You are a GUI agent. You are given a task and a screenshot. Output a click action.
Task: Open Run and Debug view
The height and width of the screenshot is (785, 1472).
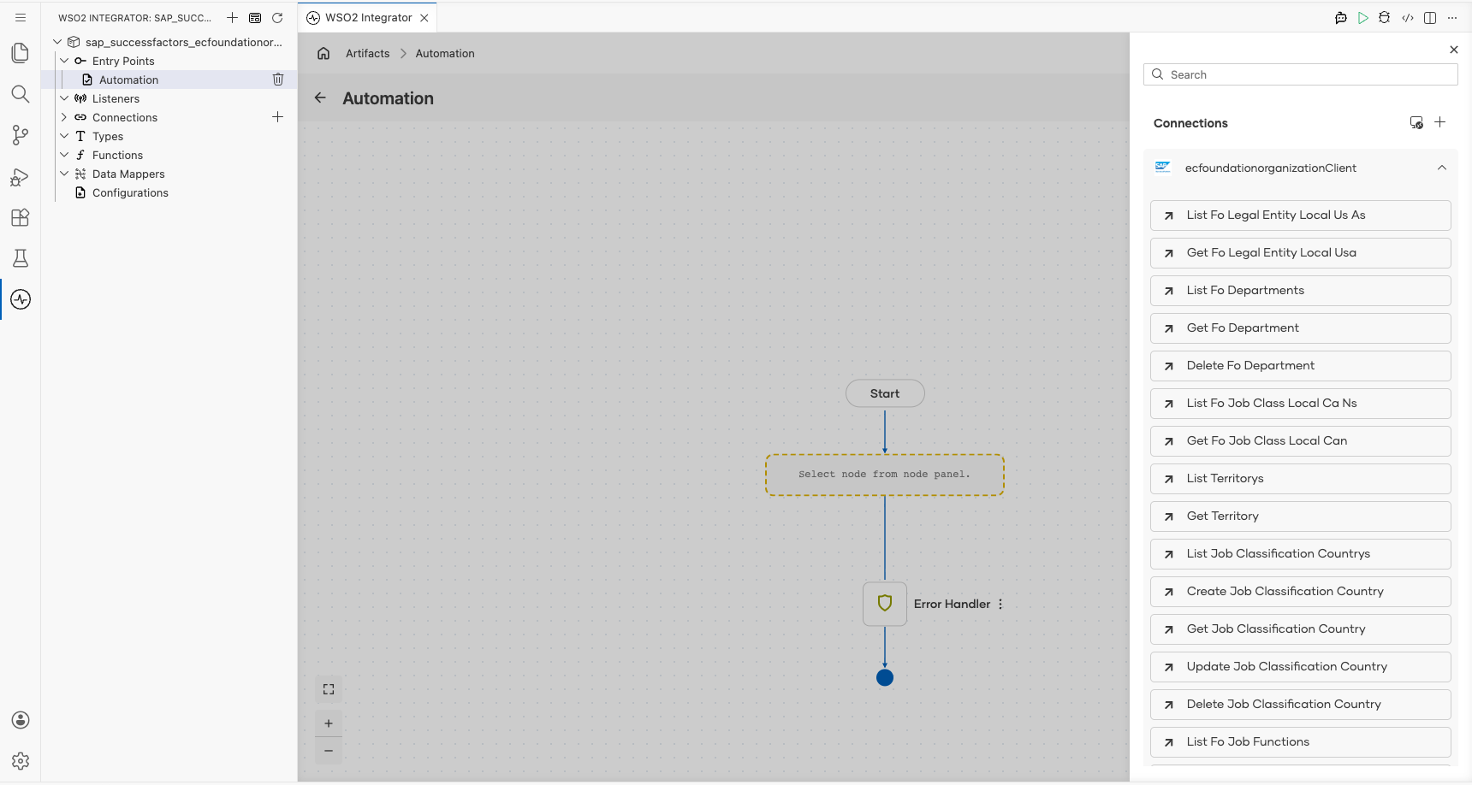click(21, 176)
